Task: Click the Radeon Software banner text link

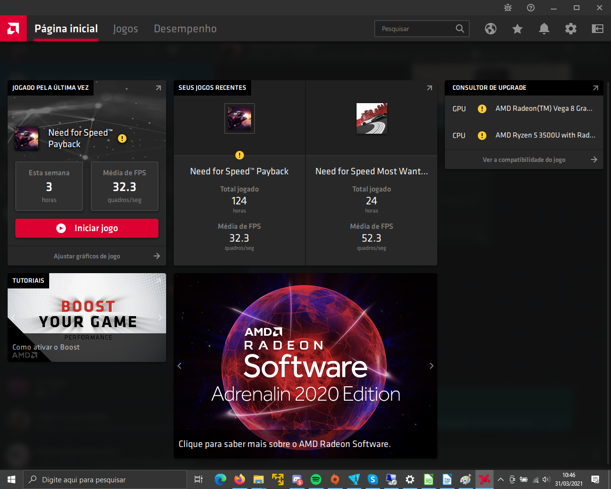Action: pyautogui.click(x=284, y=444)
